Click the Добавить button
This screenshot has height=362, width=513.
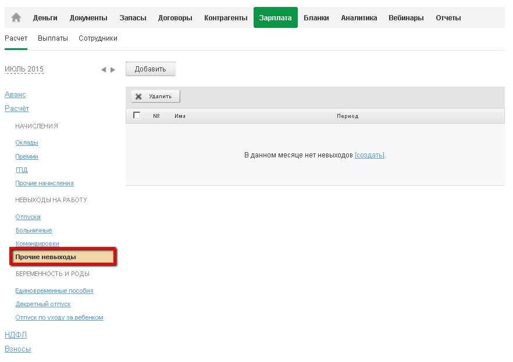pyautogui.click(x=151, y=69)
